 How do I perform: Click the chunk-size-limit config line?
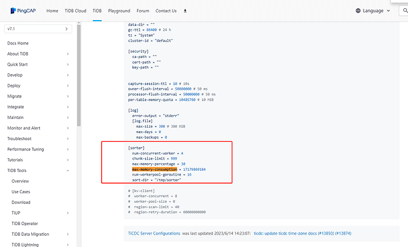click(x=154, y=158)
